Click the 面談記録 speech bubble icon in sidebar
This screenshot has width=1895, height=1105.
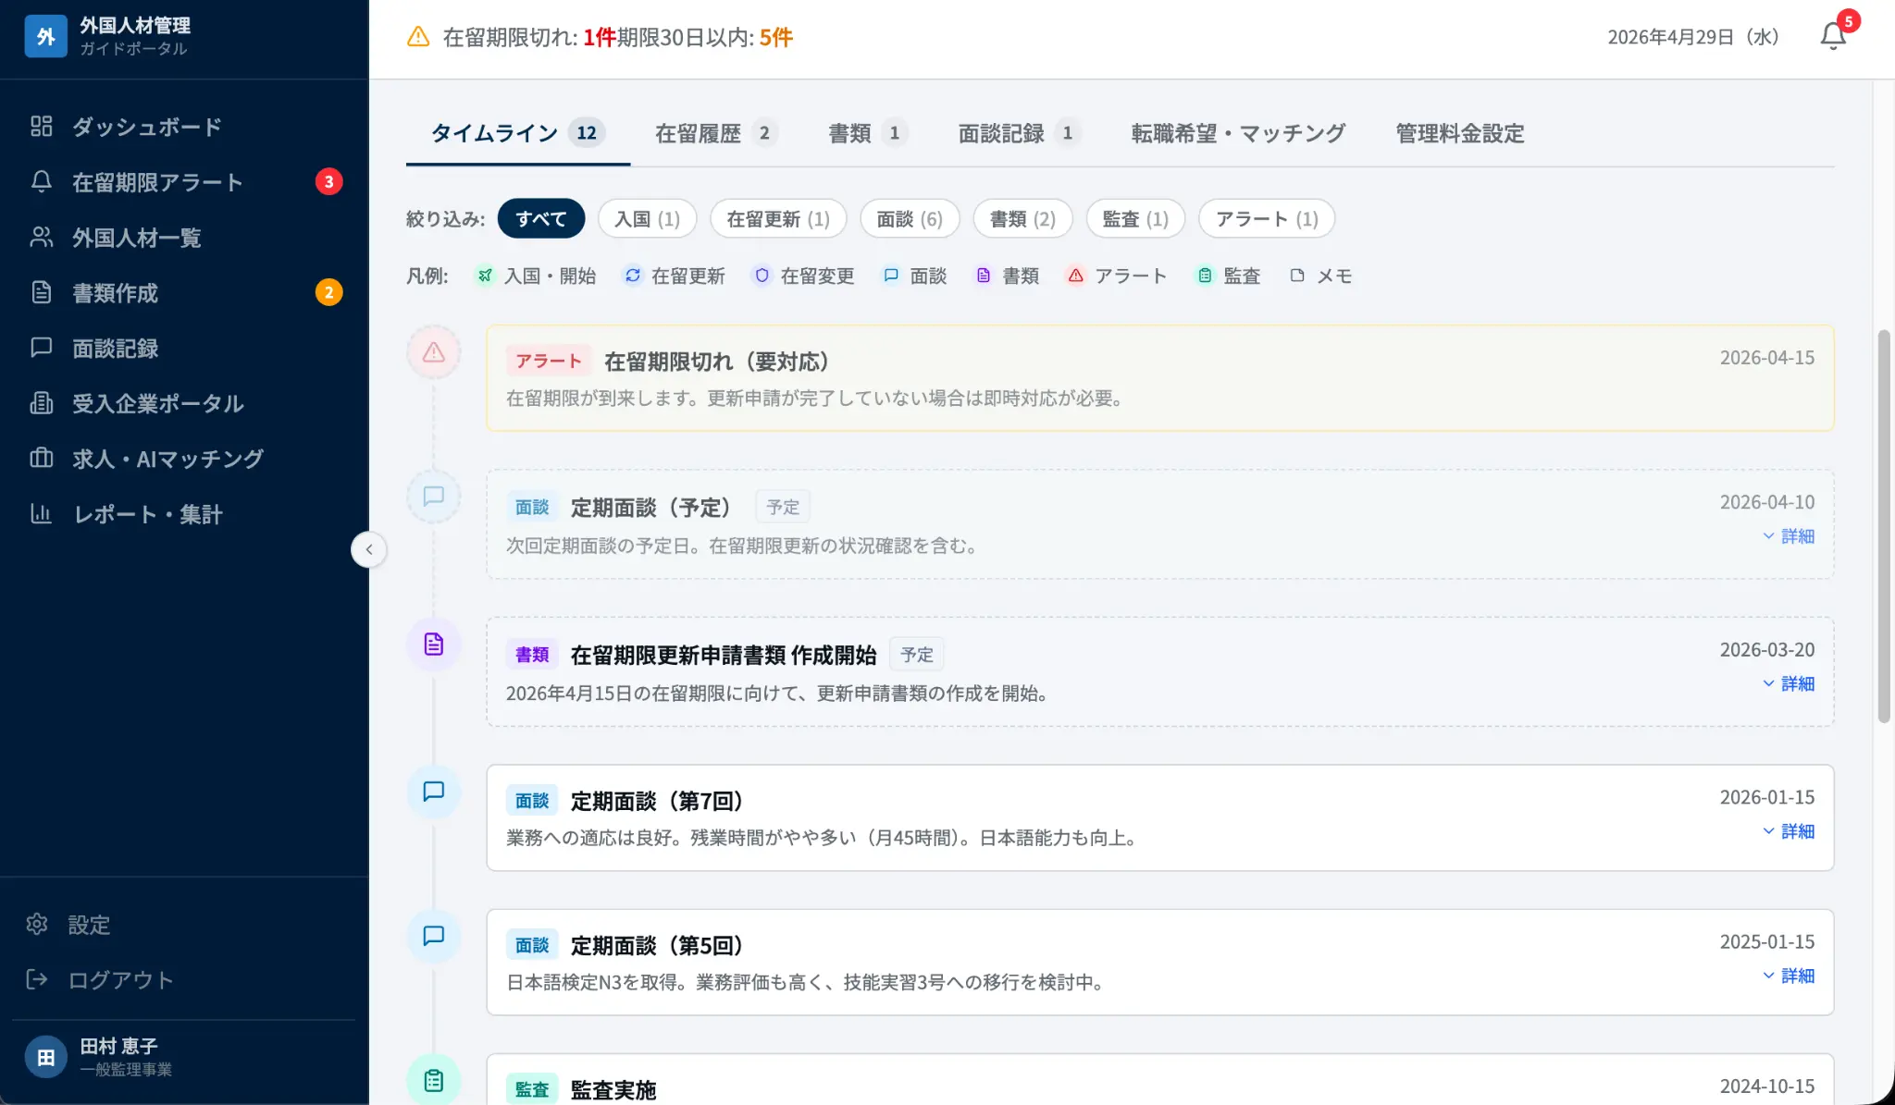(41, 348)
